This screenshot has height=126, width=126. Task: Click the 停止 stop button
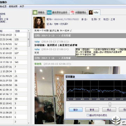(109, 110)
